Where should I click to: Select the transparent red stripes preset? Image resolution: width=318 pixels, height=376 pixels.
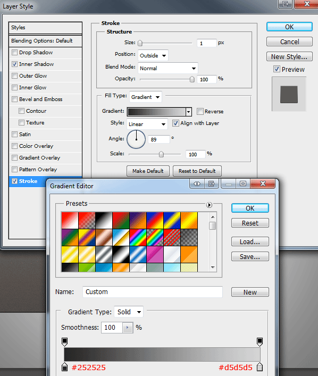(x=172, y=237)
